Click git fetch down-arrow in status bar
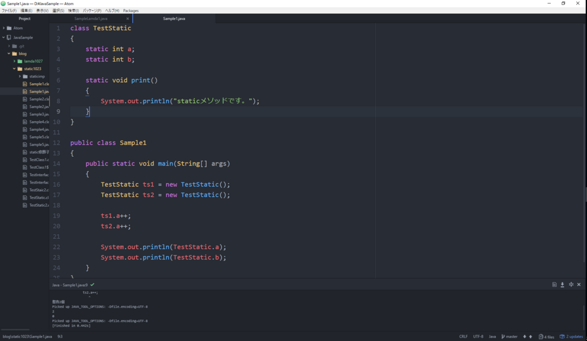This screenshot has height=341, width=587. (x=525, y=336)
